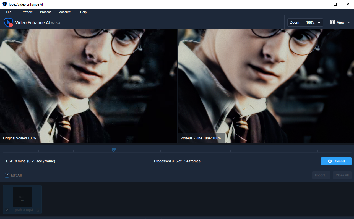This screenshot has height=219, width=354.
Task: Expand the Zoom 100% dropdown
Action: pos(305,22)
